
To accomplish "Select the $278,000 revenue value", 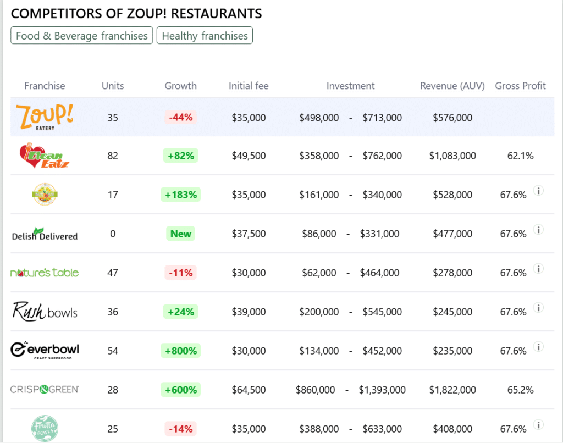I will (x=452, y=273).
